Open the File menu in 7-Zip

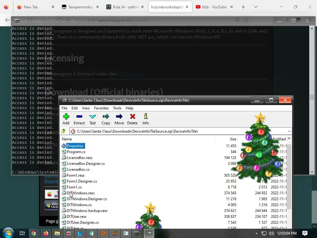64,108
